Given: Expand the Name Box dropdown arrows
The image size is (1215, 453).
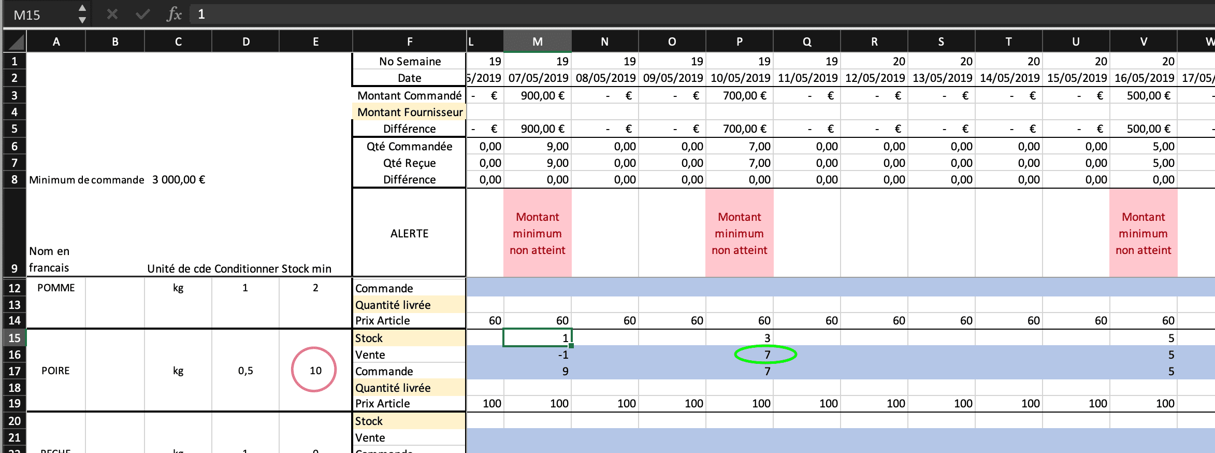Looking at the screenshot, I should pyautogui.click(x=82, y=15).
